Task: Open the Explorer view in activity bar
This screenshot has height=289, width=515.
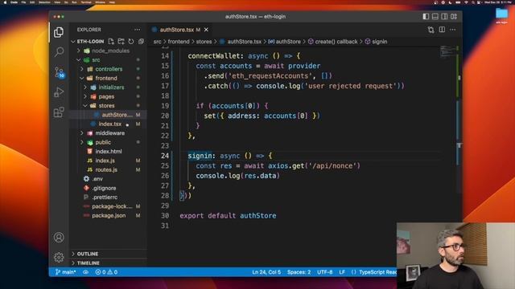Action: (59, 32)
